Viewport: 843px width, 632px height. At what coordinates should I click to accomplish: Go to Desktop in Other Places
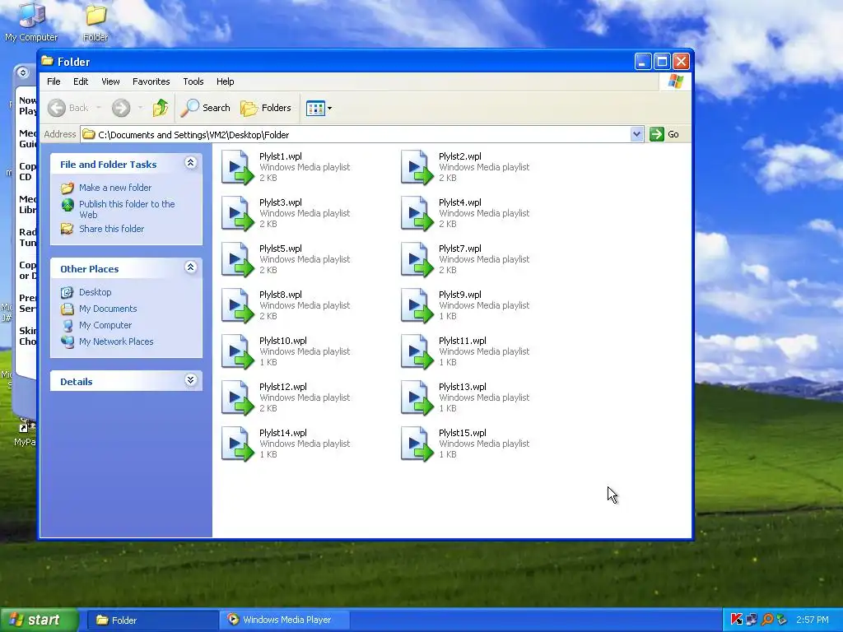click(95, 292)
